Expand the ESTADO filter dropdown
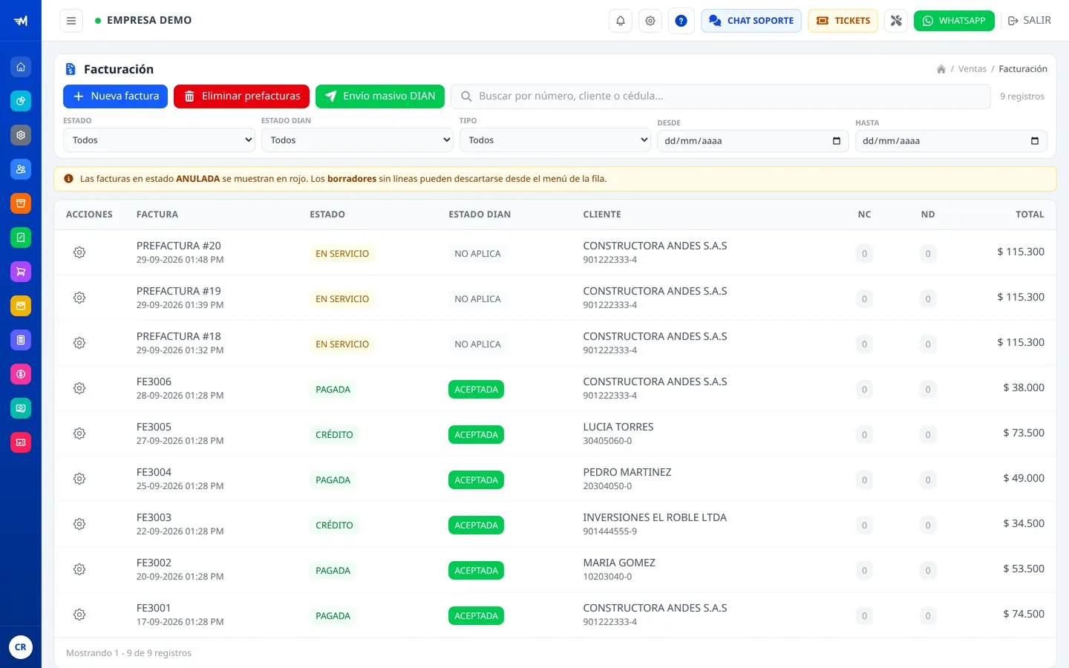Image resolution: width=1069 pixels, height=668 pixels. [x=159, y=140]
